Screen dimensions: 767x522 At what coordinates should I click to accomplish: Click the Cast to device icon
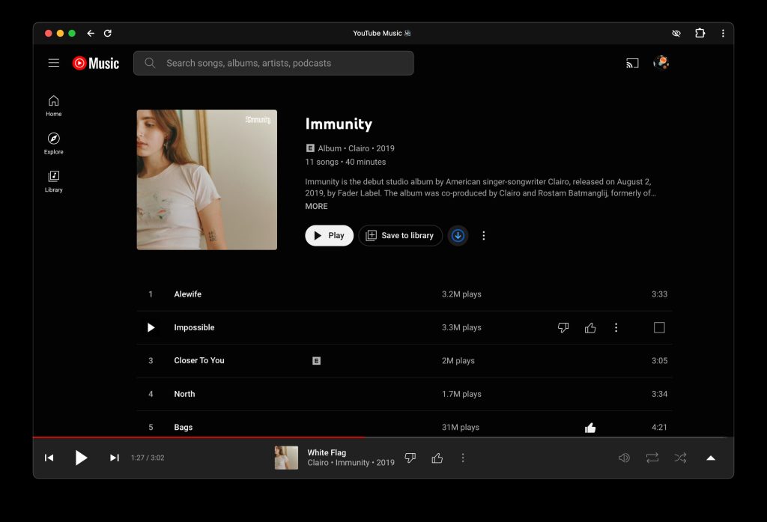pyautogui.click(x=632, y=64)
